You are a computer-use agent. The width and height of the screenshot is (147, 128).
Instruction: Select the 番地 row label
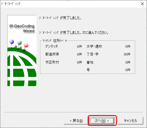tap(90, 62)
